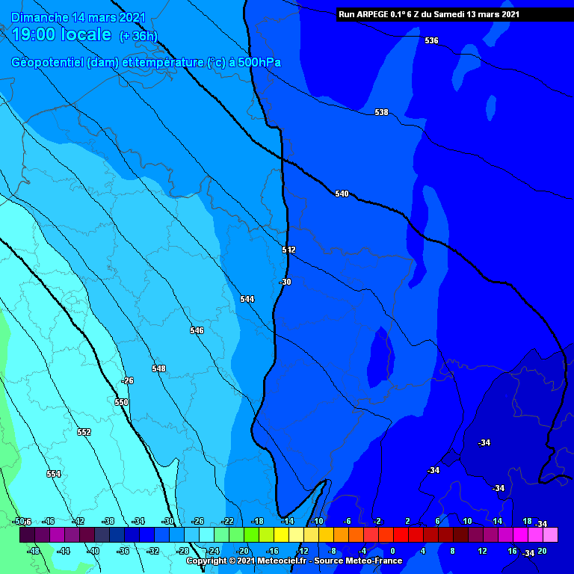Screen dimensions: 574x574
Task: Click the 540 geopotential contour label
Action: tap(342, 194)
